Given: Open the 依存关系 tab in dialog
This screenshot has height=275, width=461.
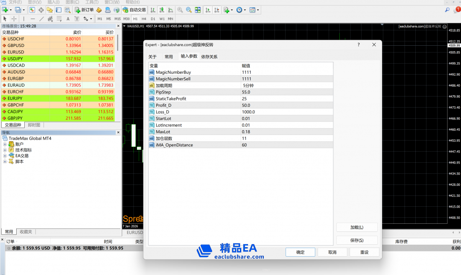Looking at the screenshot, I should point(209,57).
